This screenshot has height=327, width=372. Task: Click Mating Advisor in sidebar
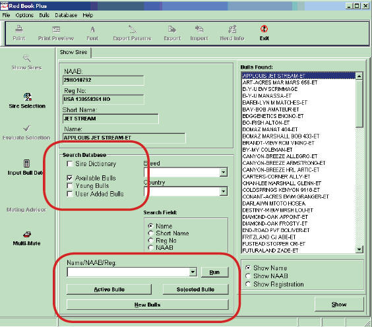click(x=26, y=210)
